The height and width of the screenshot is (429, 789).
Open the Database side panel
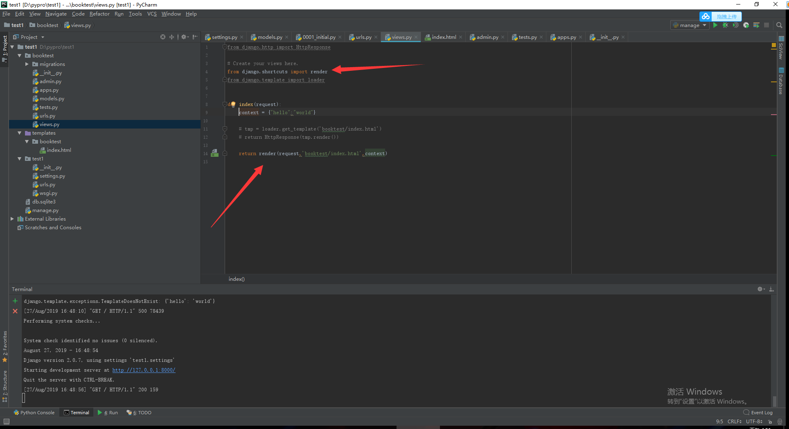click(781, 81)
